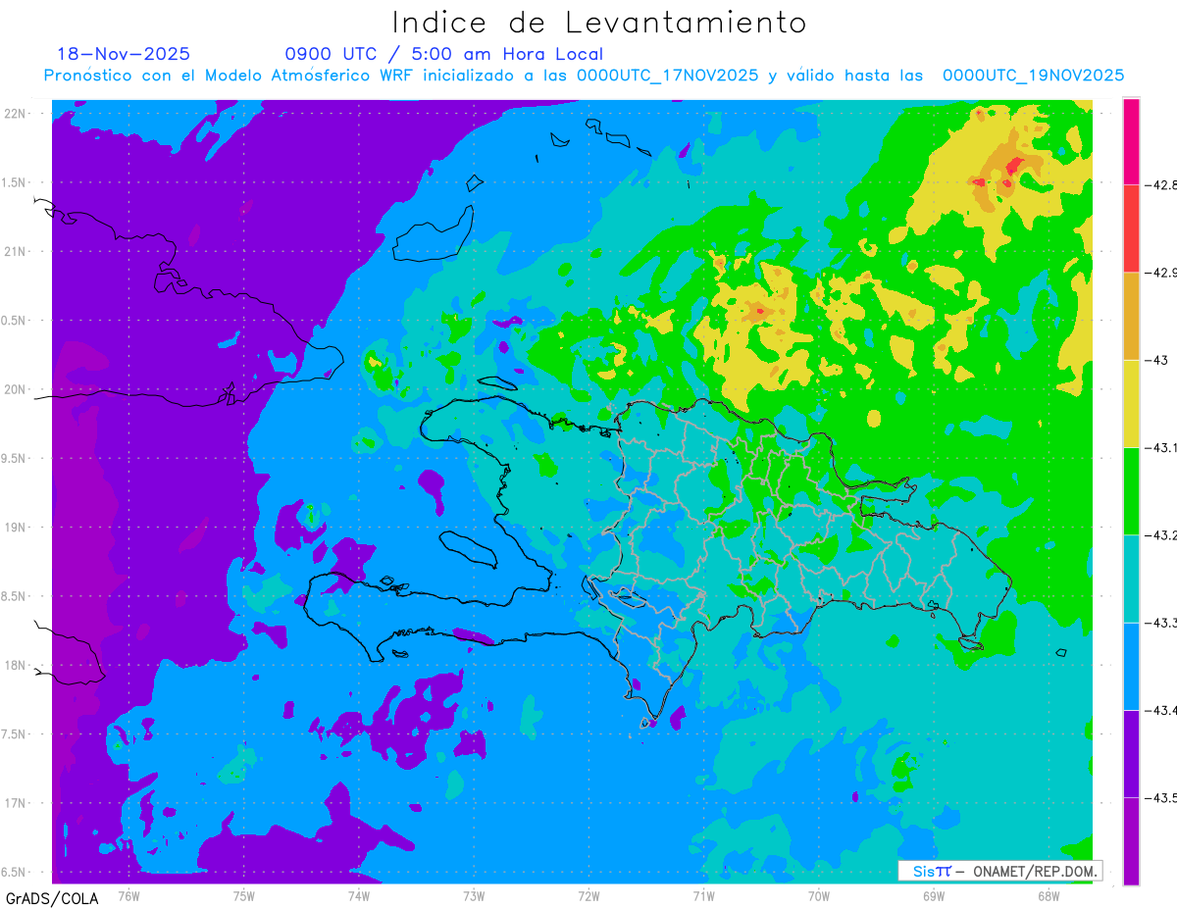Click the "76W" longitude label
This screenshot has height=909, width=1177.
coord(128,895)
